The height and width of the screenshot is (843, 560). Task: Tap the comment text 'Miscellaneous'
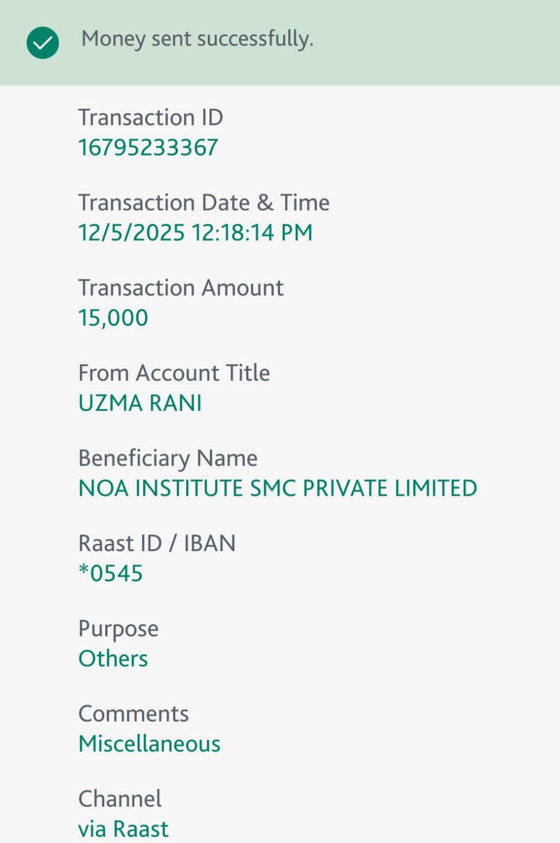click(x=149, y=744)
